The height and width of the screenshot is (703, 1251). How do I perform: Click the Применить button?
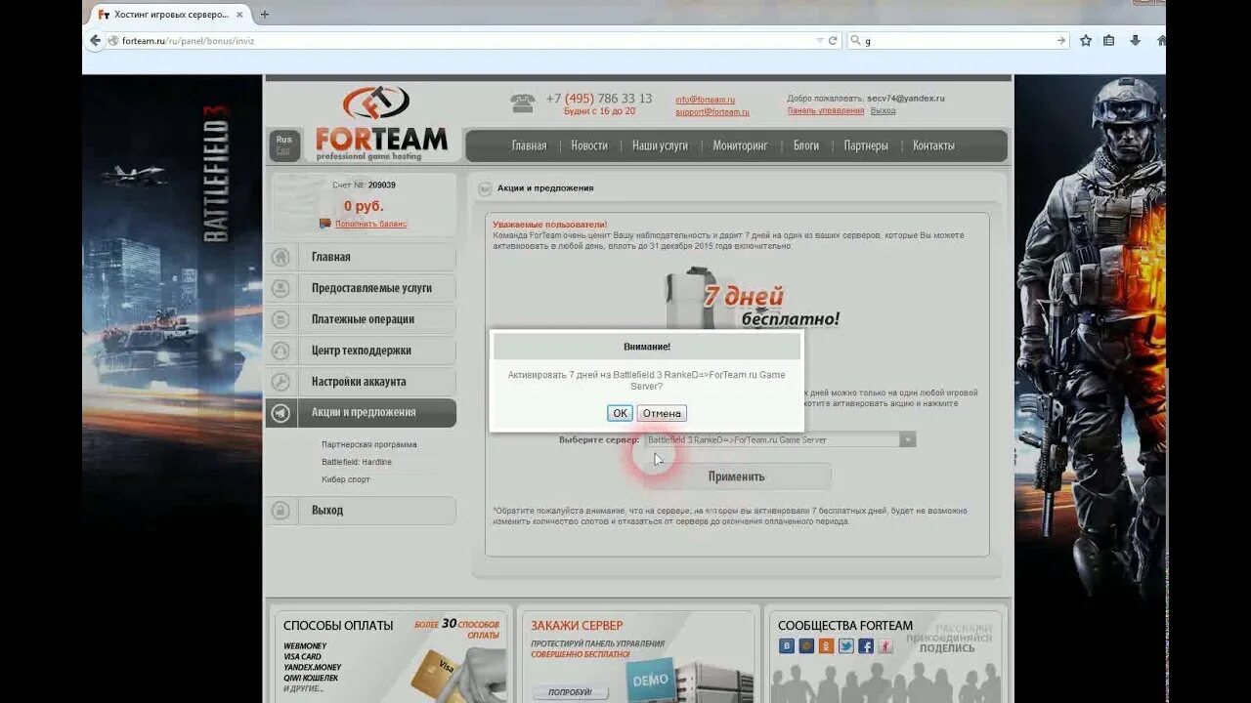point(737,476)
